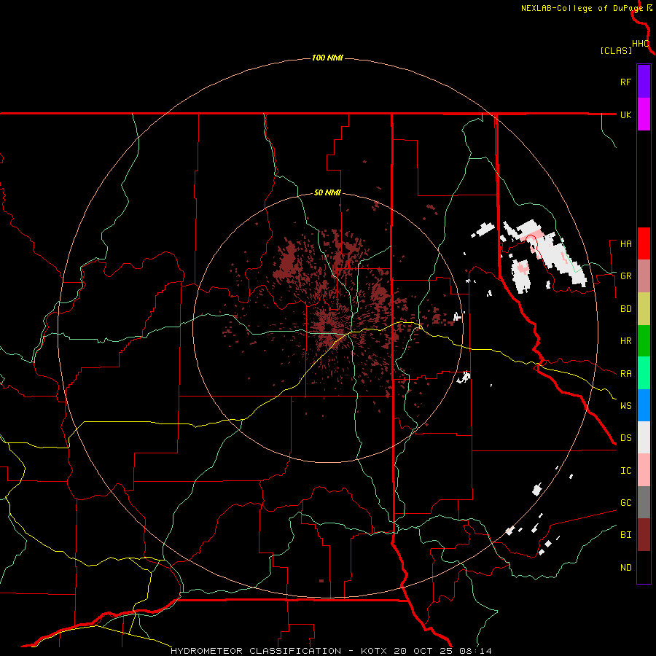
Task: Click the GC legend label
Action: [x=625, y=502]
